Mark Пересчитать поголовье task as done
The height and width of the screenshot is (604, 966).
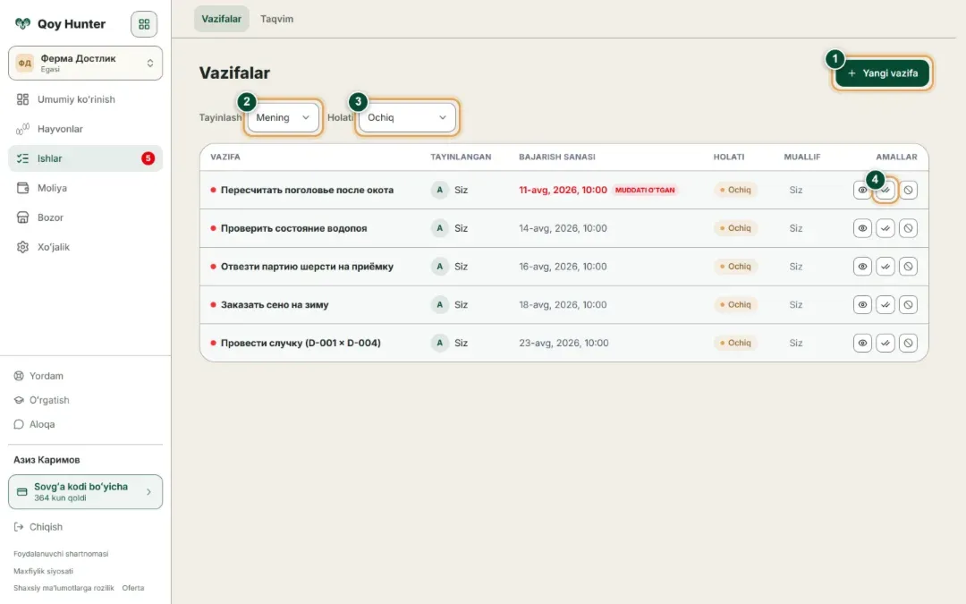pos(885,190)
